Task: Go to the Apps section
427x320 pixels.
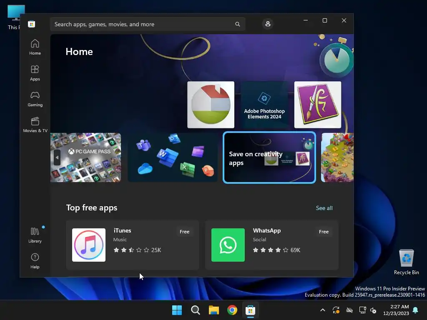Action: (x=35, y=73)
